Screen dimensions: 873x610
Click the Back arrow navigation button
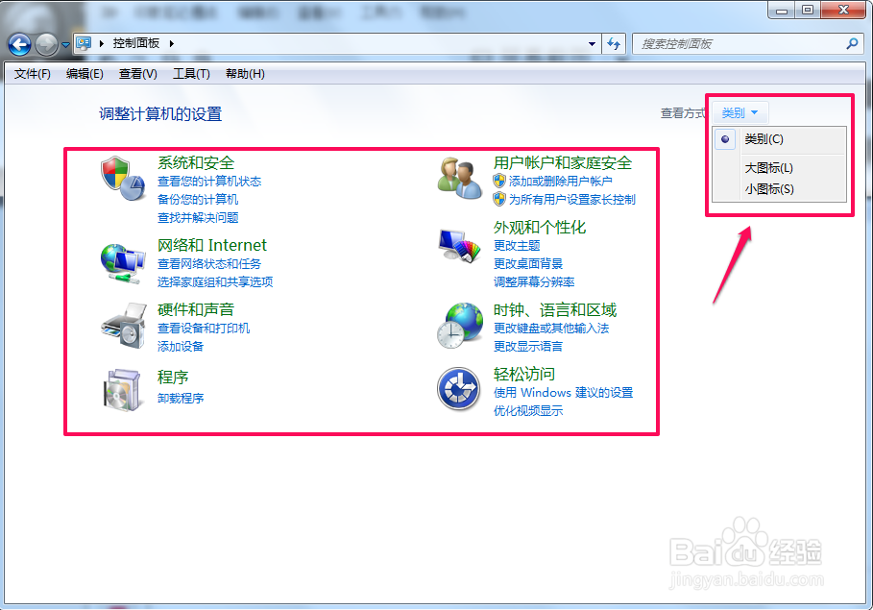[20, 44]
